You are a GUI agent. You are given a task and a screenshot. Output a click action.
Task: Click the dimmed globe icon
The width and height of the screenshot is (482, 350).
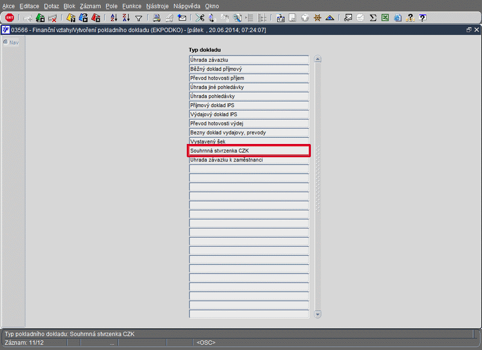click(x=305, y=18)
